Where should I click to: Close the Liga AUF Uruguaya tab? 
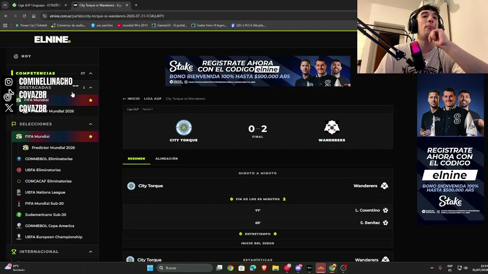(x=66, y=5)
